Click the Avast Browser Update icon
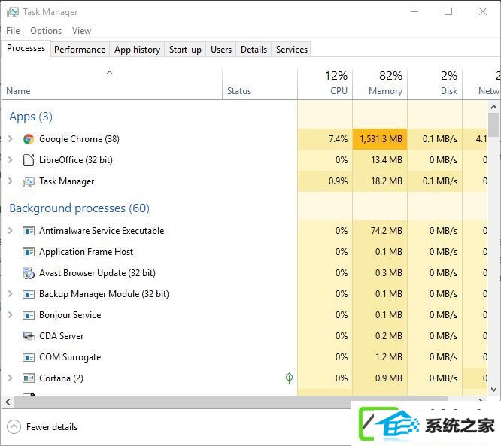This screenshot has width=501, height=446. pos(29,273)
